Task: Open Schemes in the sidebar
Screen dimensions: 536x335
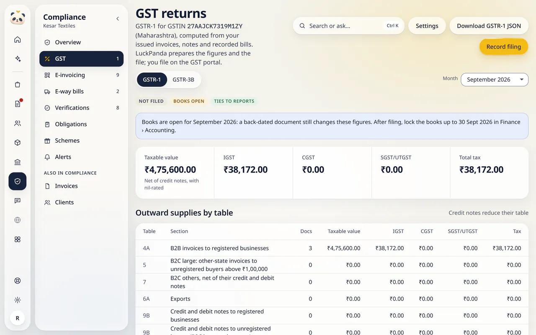Action: tap(82, 140)
